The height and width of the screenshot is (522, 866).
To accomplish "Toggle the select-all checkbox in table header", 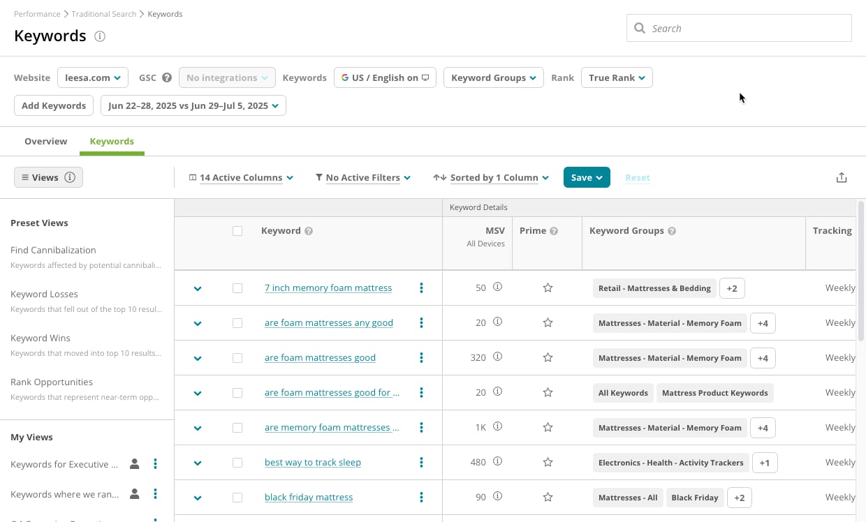I will [x=237, y=231].
